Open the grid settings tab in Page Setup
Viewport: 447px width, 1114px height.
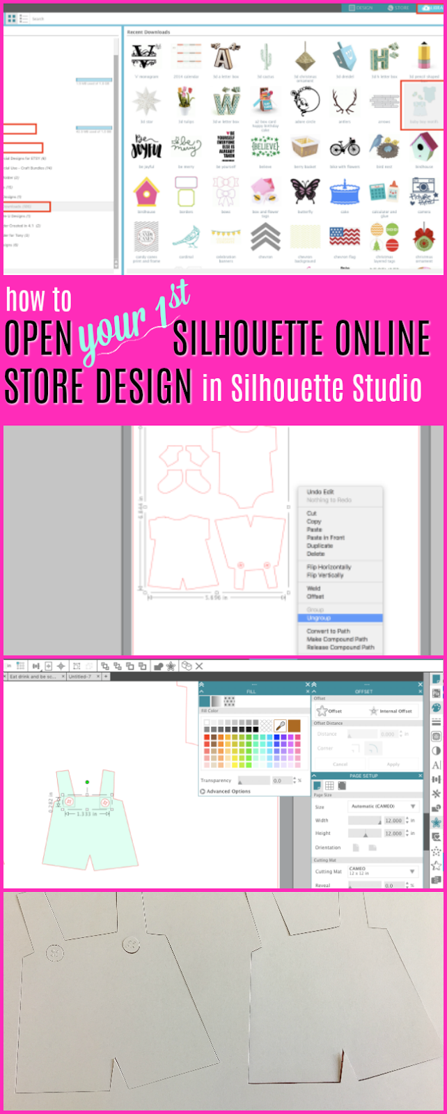330,785
